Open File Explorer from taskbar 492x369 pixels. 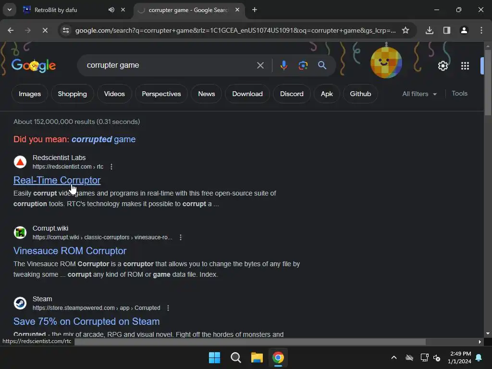[257, 357]
